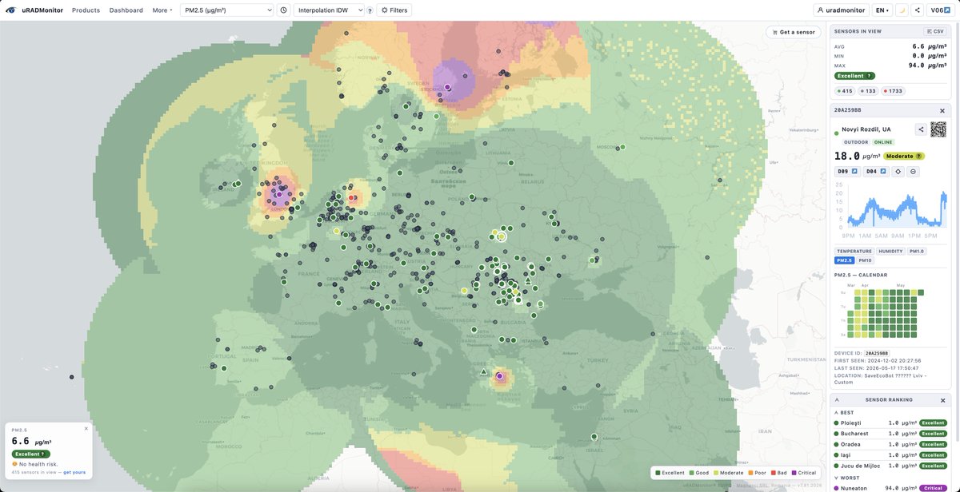The image size is (960, 492).
Task: Select the purple sensor marker in Sweden
Action: click(x=448, y=87)
